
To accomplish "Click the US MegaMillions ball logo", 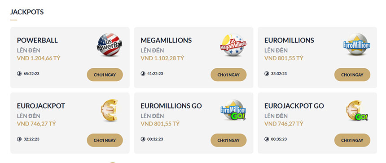I will pos(233,45).
